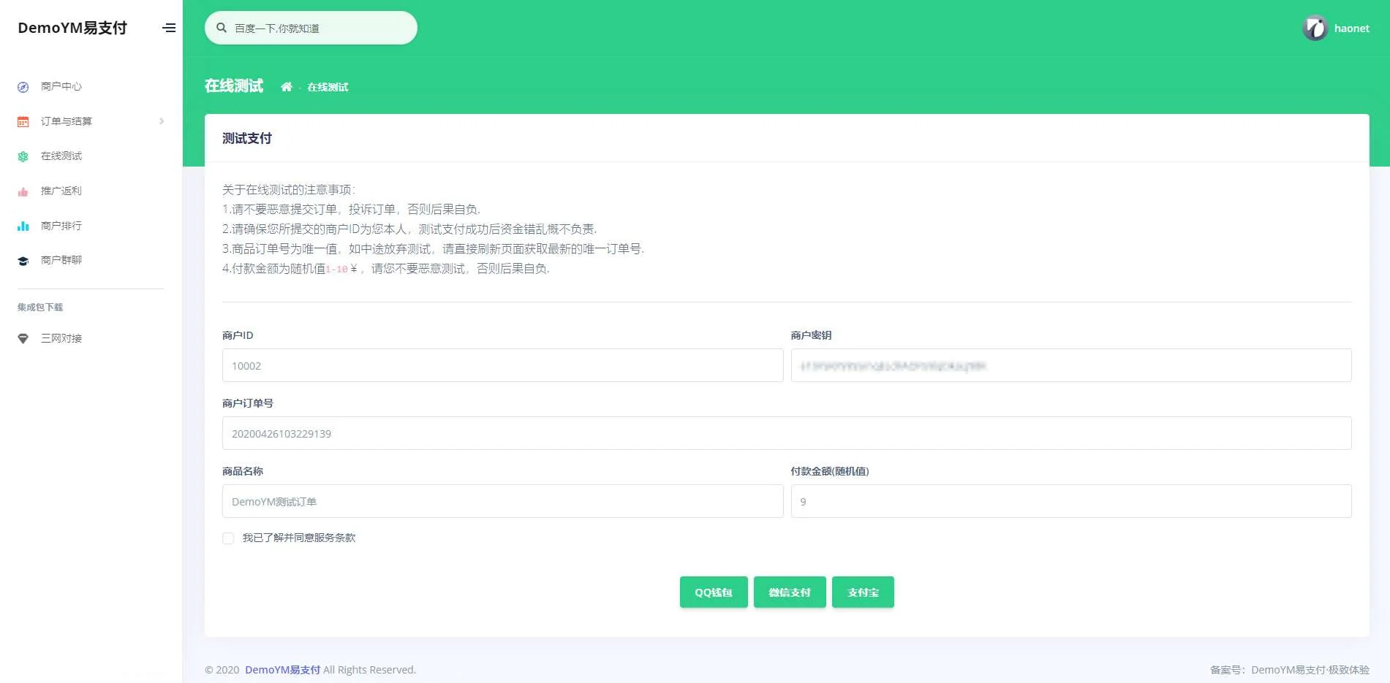The width and height of the screenshot is (1390, 683).
Task: Click the home icon in breadcrumb
Action: click(x=286, y=87)
